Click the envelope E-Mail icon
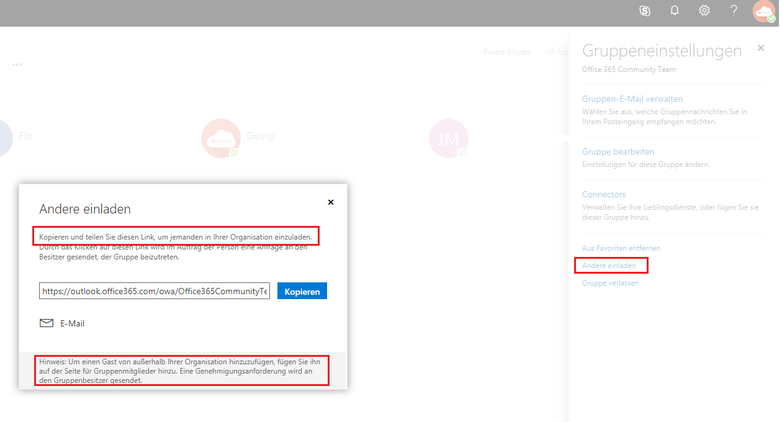The width and height of the screenshot is (782, 422). tap(47, 323)
